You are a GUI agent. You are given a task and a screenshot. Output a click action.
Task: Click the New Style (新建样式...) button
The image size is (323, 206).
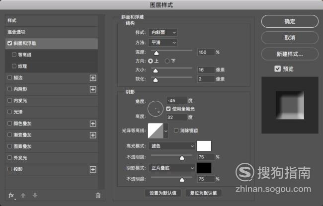pos(290,54)
